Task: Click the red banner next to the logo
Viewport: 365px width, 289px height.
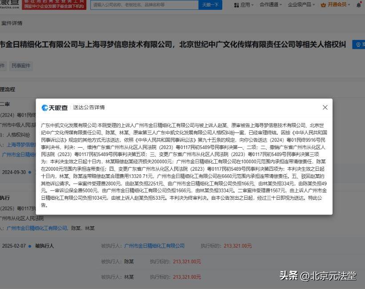Action: pyautogui.click(x=54, y=4)
